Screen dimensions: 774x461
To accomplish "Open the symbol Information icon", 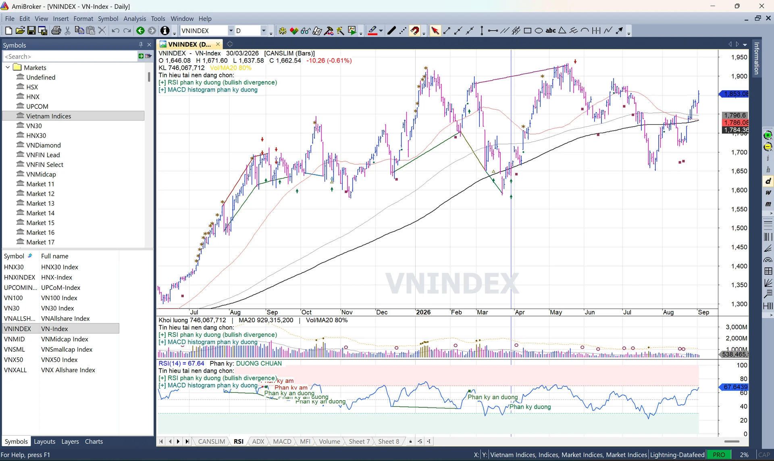I will (x=164, y=31).
